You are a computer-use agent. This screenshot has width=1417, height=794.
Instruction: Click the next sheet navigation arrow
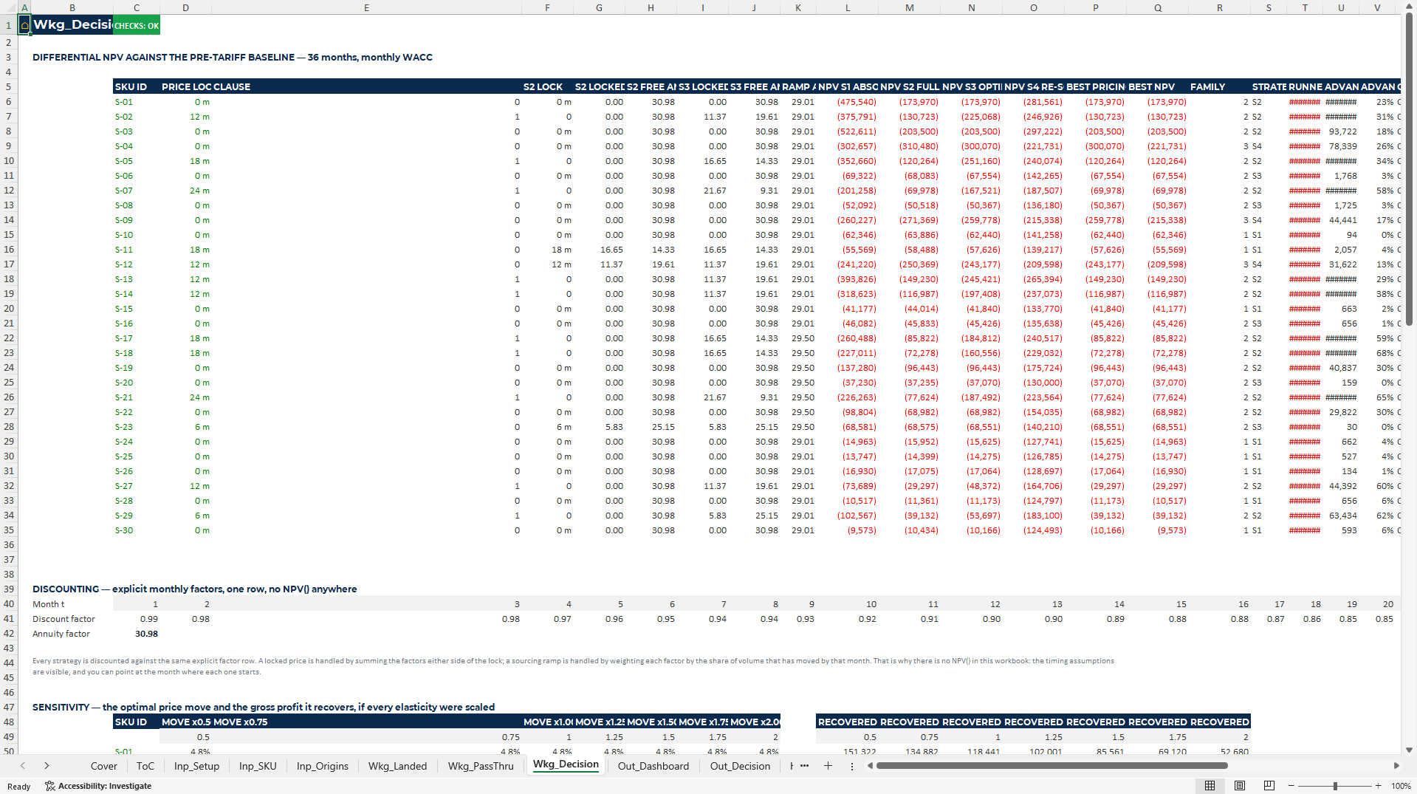click(x=47, y=766)
